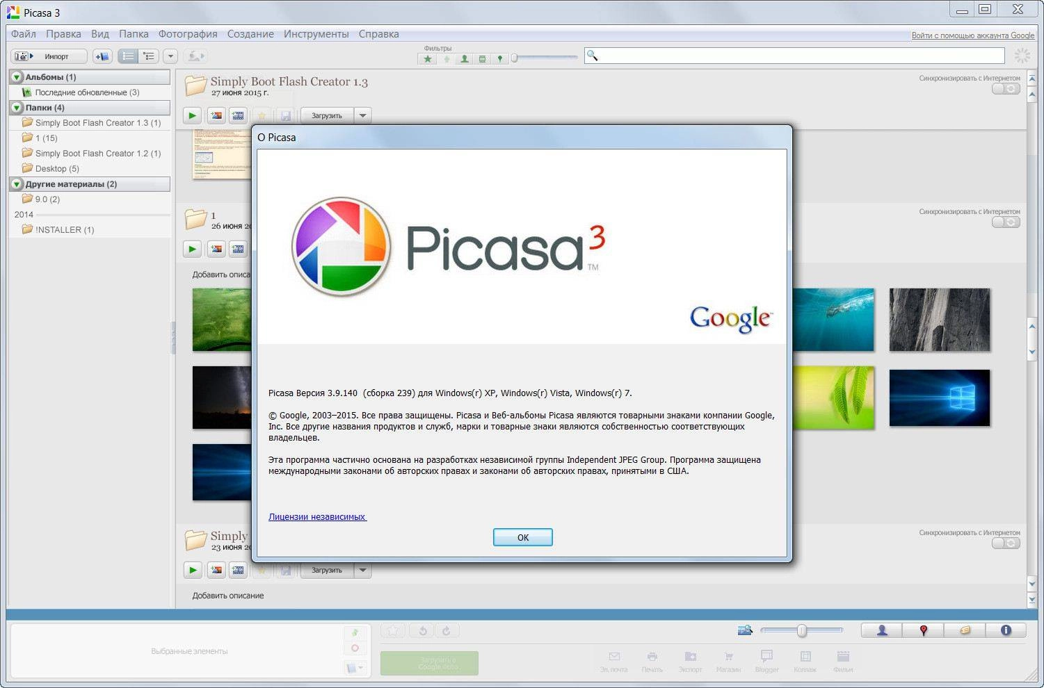Click Войти с помощью аккаунта Google link
This screenshot has height=688, width=1044.
973,35
